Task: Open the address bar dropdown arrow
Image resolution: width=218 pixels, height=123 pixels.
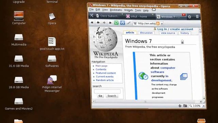Action: (162, 24)
